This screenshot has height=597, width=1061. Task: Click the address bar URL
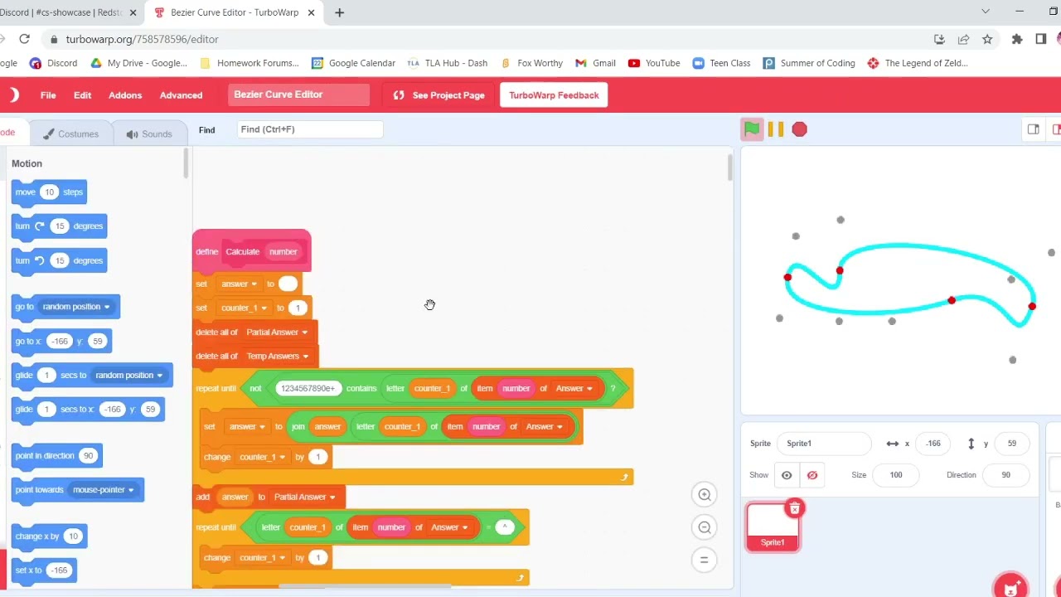point(142,39)
